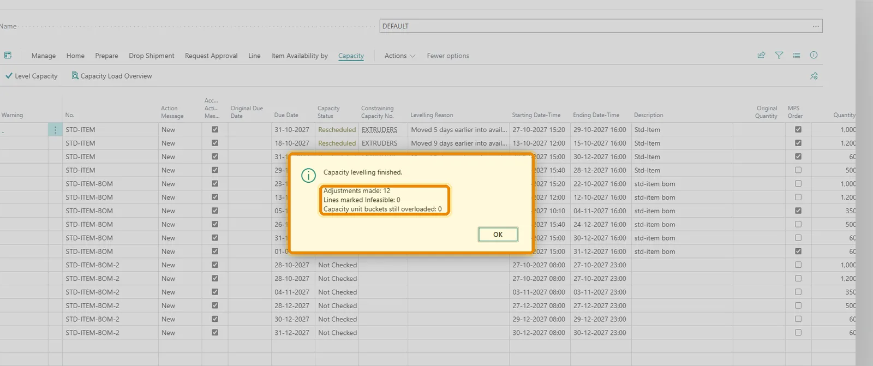Click the Original Quantity column header

[x=766, y=112]
